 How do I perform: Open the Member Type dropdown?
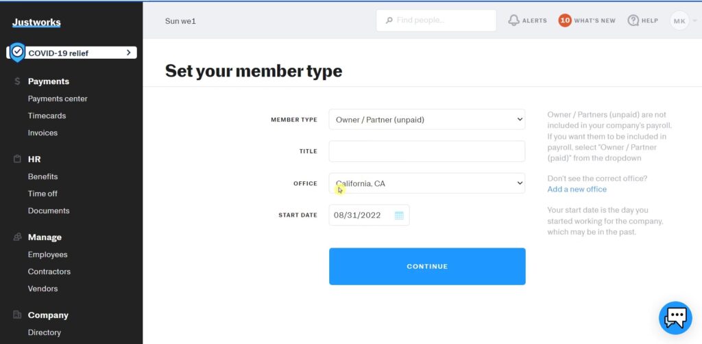(x=427, y=119)
